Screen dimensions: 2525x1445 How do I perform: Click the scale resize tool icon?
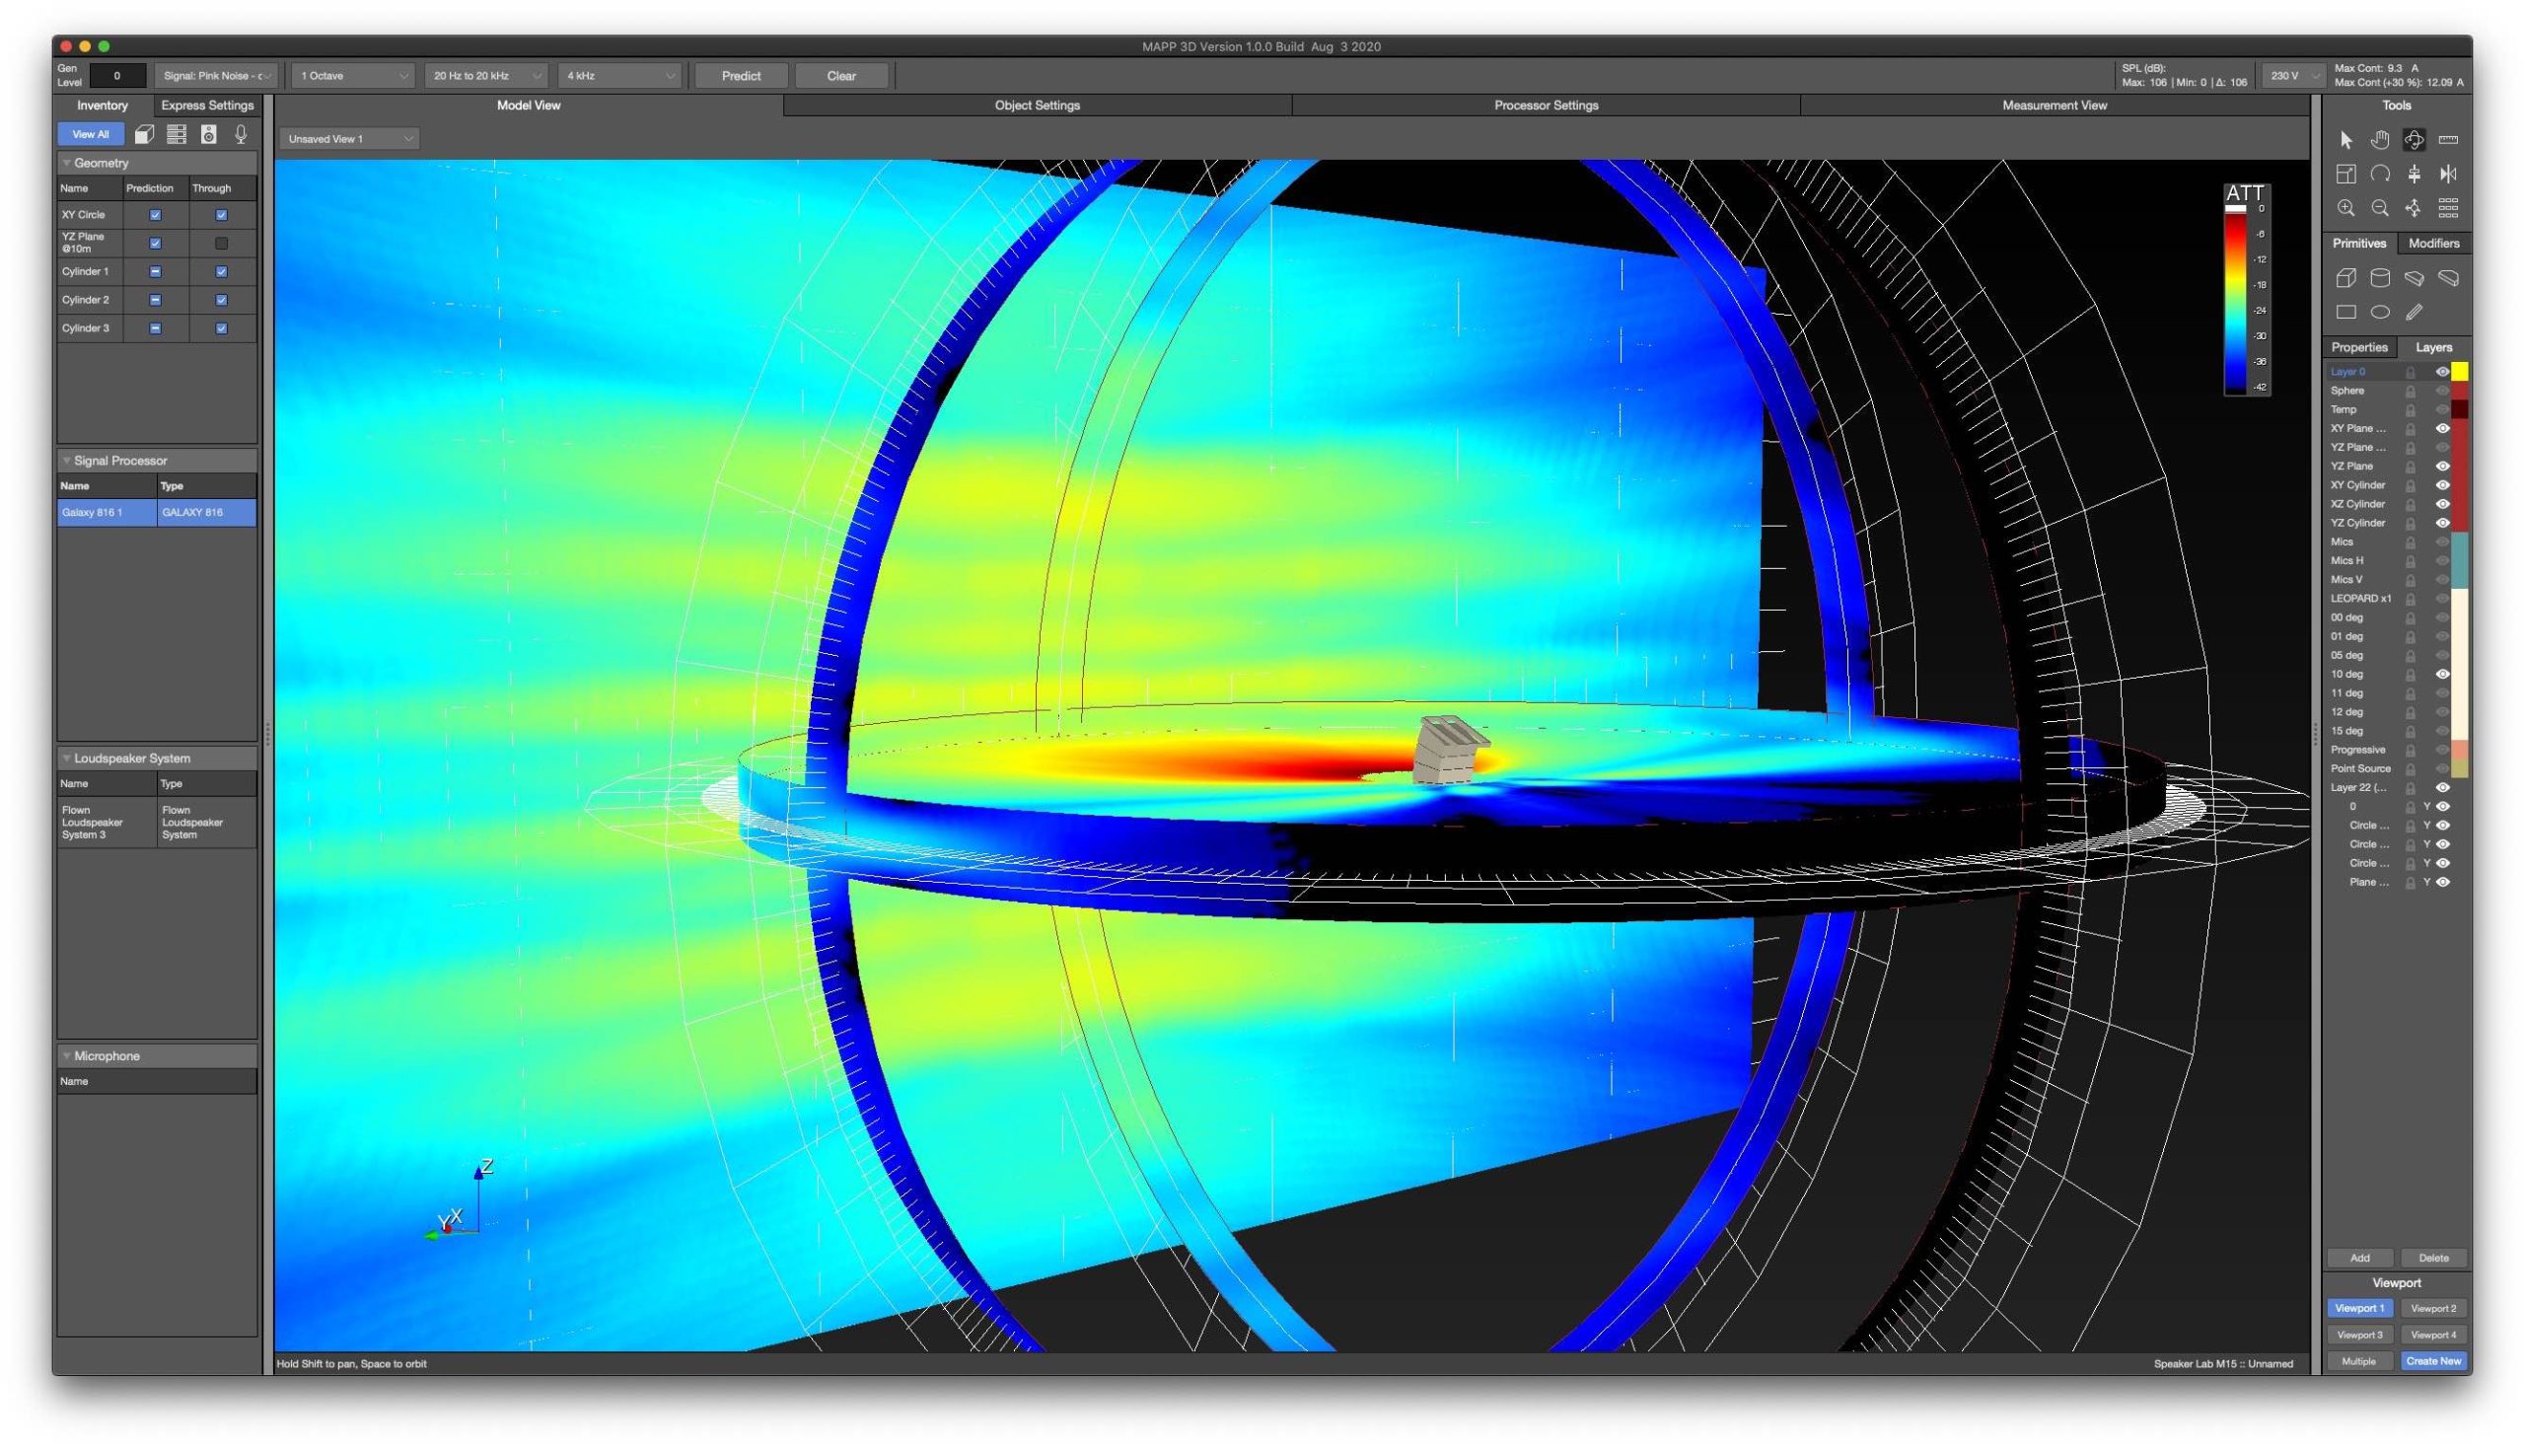2345,174
